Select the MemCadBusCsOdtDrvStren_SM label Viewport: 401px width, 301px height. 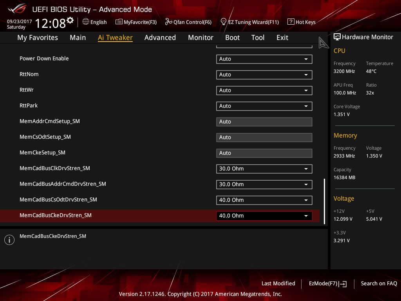coord(58,199)
